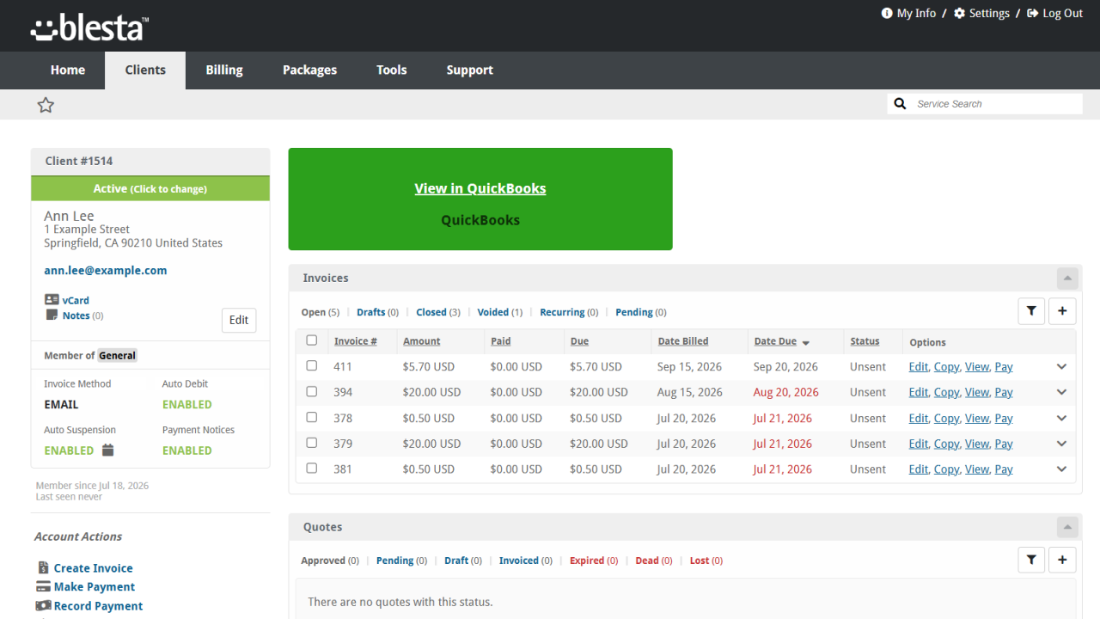Check the box for invoice 411
The image size is (1100, 619).
(312, 365)
